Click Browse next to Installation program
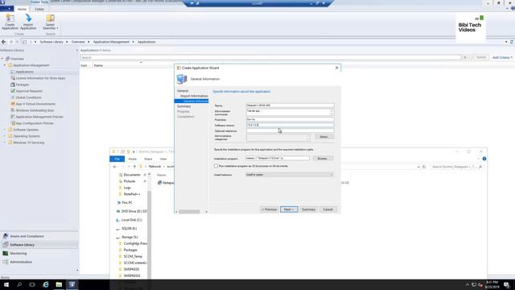This screenshot has width=515, height=290. point(323,159)
